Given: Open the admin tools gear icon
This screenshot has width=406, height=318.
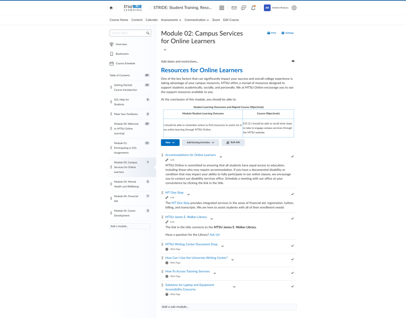Looking at the screenshot, I should 294,8.
